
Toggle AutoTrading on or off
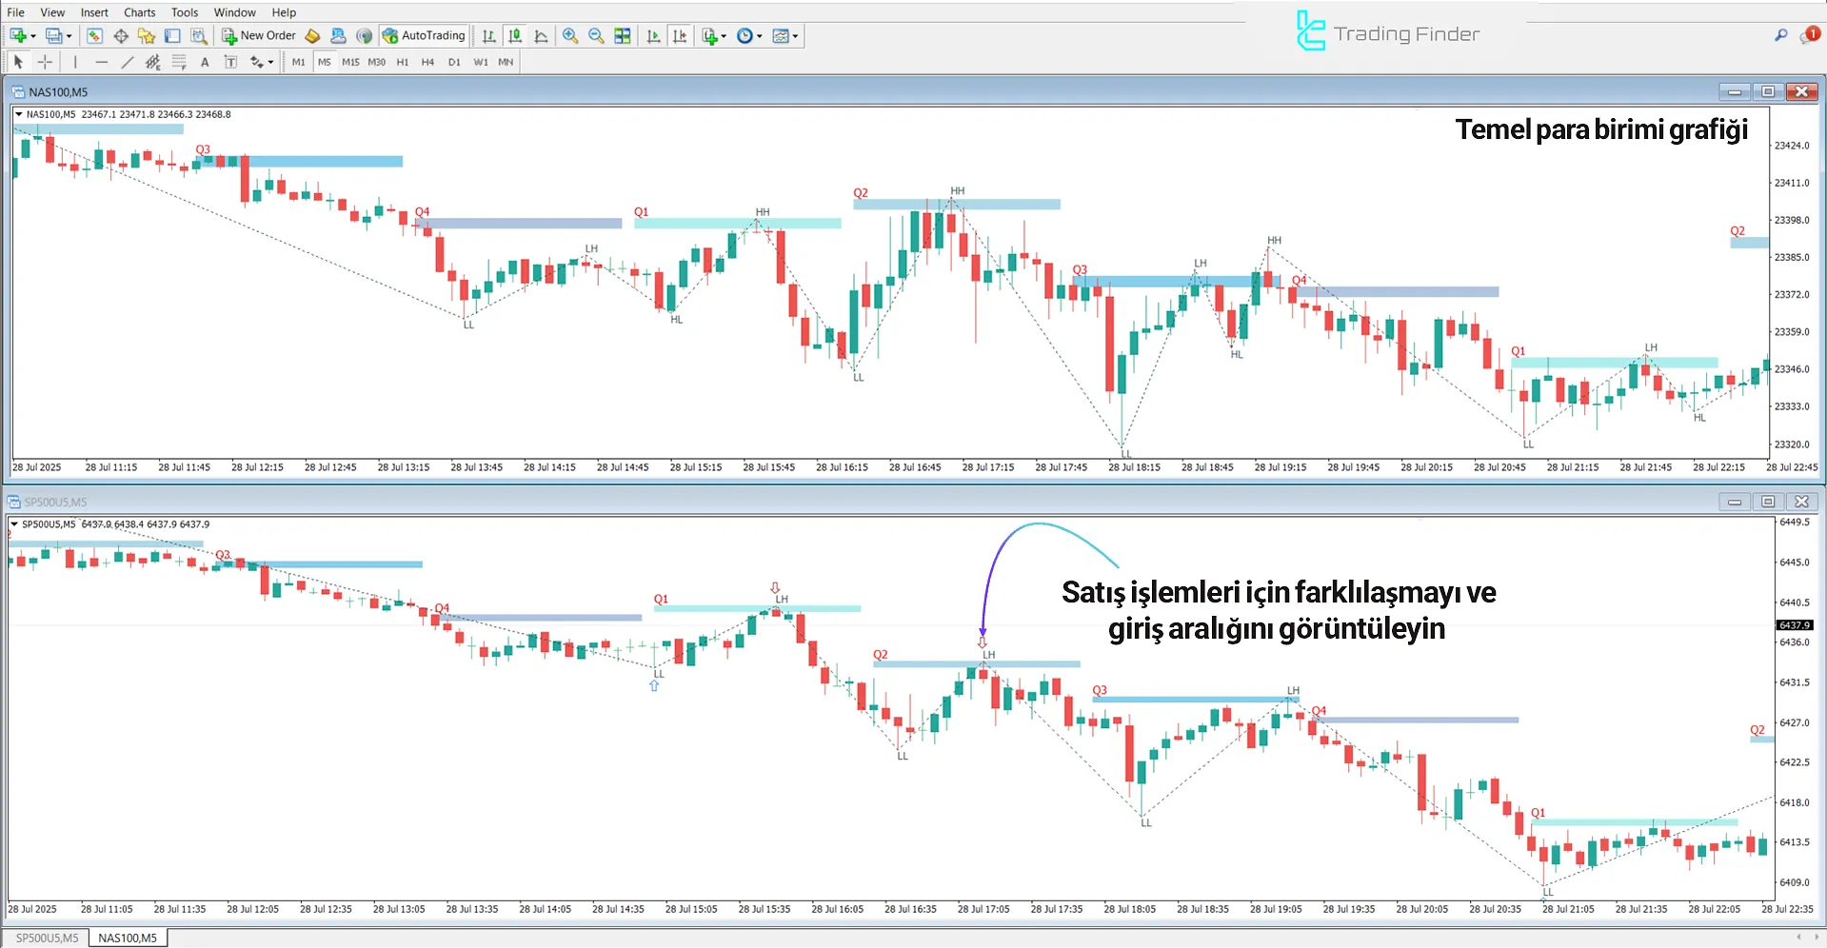tap(424, 36)
